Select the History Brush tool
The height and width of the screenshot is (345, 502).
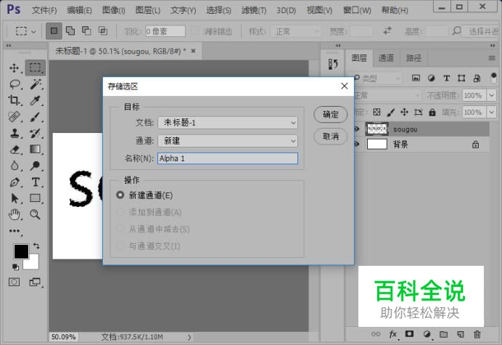tap(36, 133)
